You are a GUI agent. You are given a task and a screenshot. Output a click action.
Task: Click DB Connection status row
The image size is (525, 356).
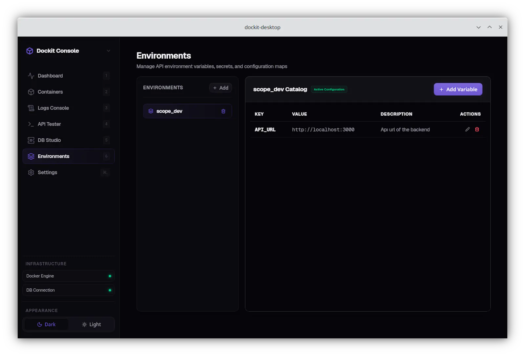[69, 290]
